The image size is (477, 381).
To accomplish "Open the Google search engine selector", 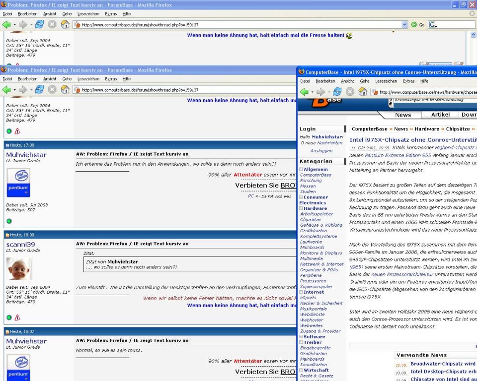I will (x=433, y=25).
